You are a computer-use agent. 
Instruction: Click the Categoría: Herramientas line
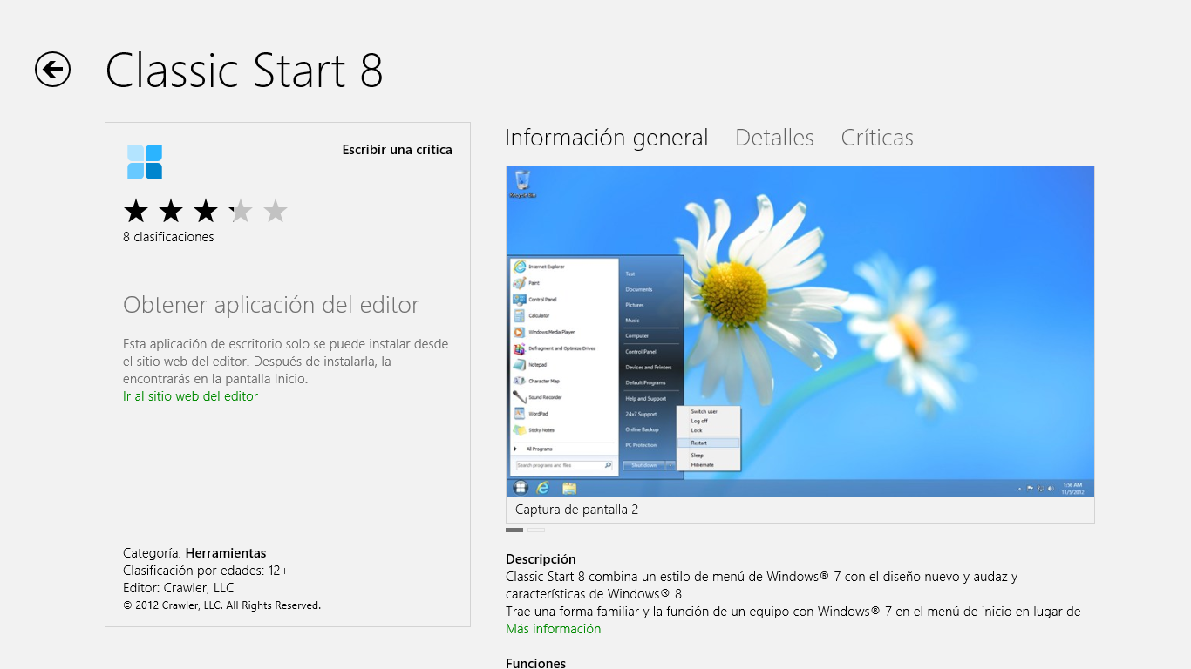(x=194, y=553)
